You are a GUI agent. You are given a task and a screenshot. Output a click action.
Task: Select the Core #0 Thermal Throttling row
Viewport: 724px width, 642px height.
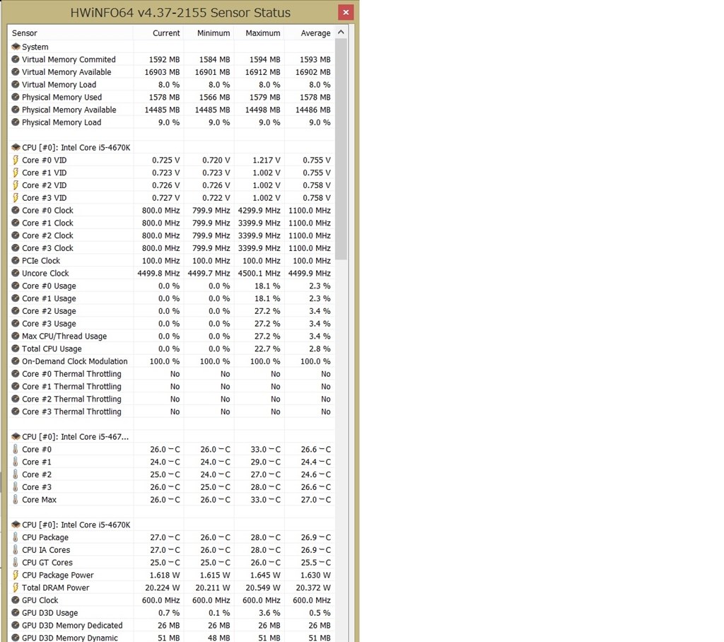171,373
